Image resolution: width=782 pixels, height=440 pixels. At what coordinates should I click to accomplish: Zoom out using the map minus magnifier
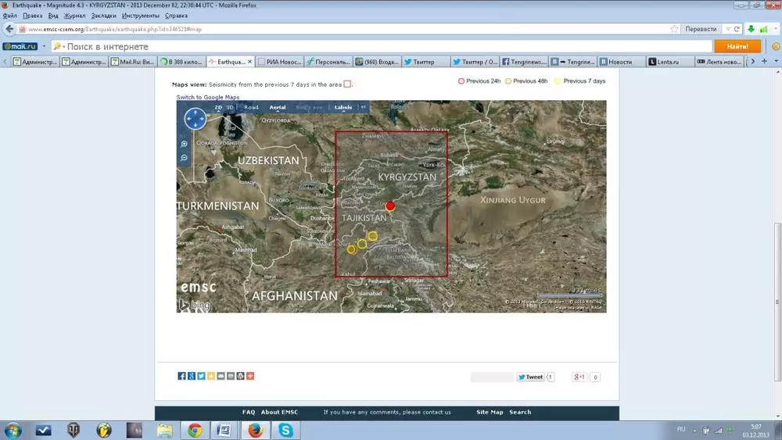(x=184, y=158)
